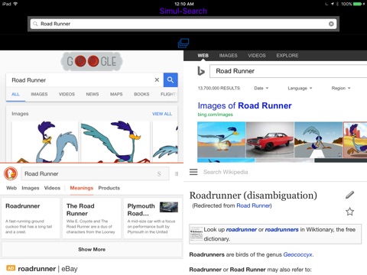Open the roadrunner | eBay ad result

click(x=47, y=269)
